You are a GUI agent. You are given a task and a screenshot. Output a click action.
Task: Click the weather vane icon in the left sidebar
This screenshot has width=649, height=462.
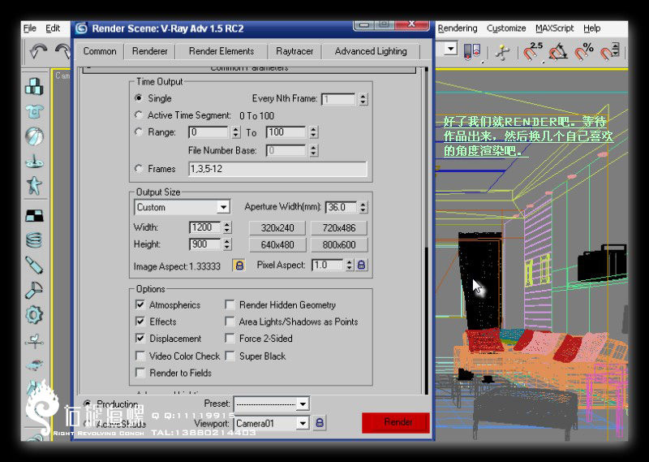point(34,340)
